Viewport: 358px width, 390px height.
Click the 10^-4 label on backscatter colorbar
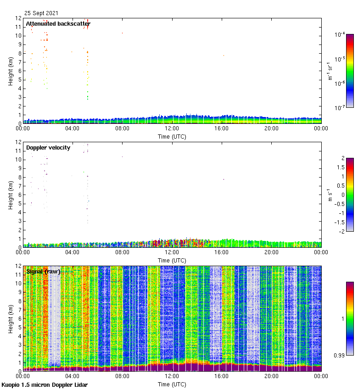tap(340, 34)
